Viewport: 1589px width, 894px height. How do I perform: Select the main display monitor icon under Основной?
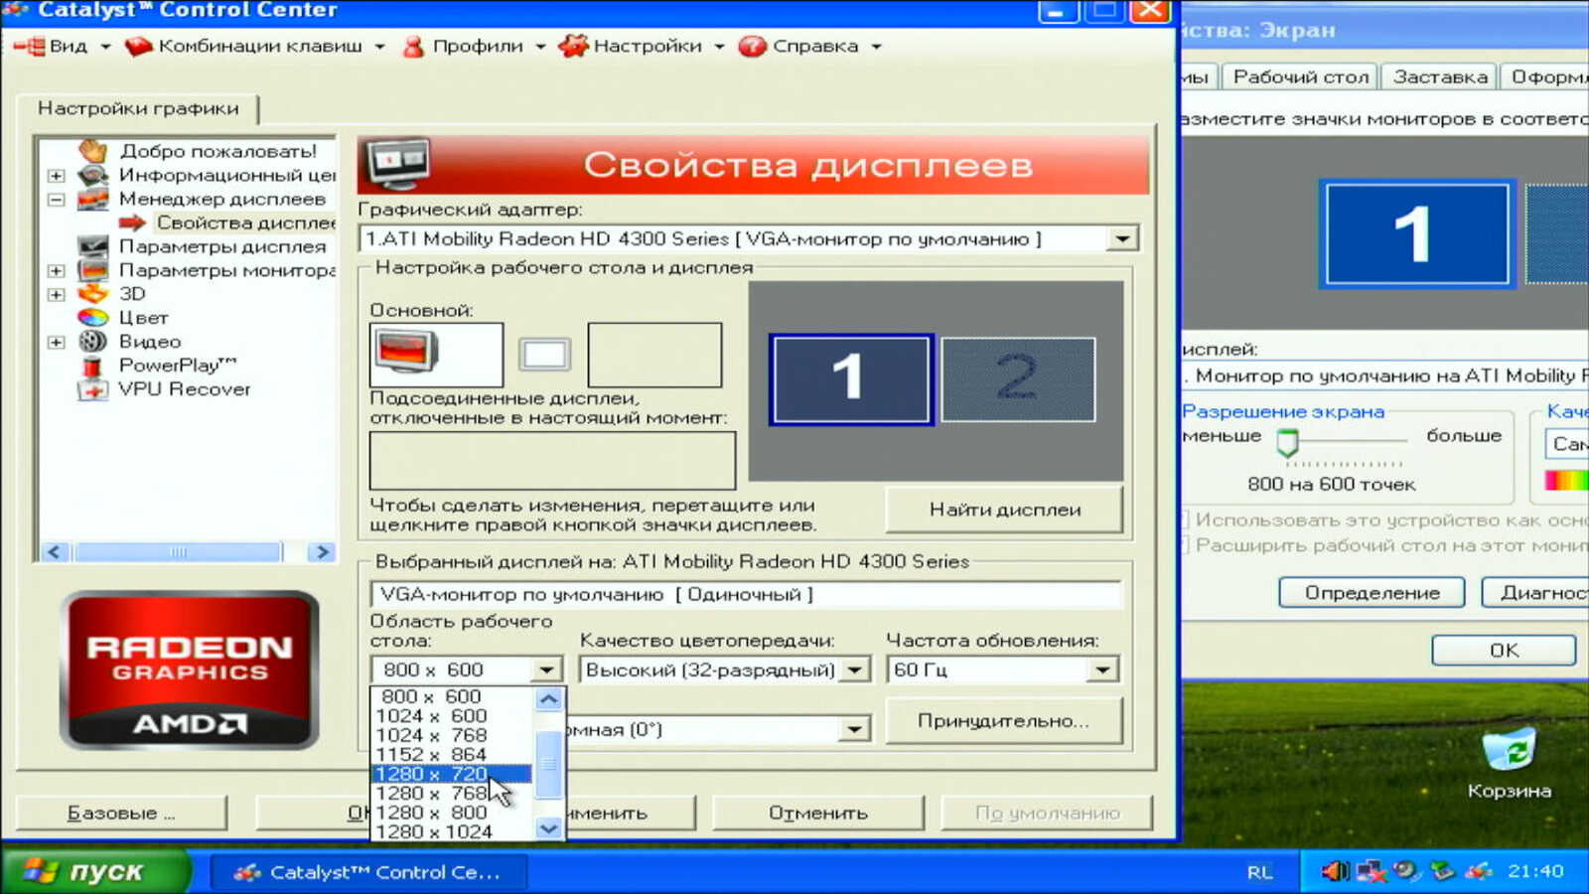click(406, 353)
